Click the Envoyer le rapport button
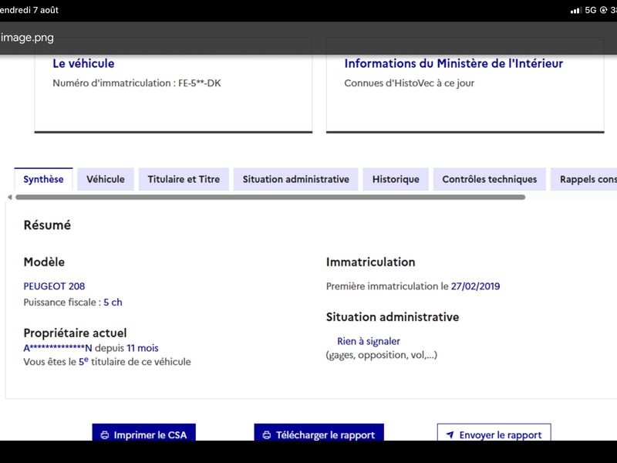The height and width of the screenshot is (463, 617). click(x=494, y=432)
